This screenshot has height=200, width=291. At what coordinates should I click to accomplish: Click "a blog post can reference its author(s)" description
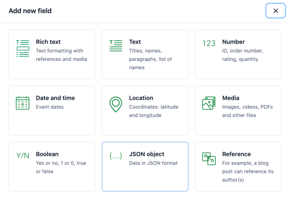point(248,171)
